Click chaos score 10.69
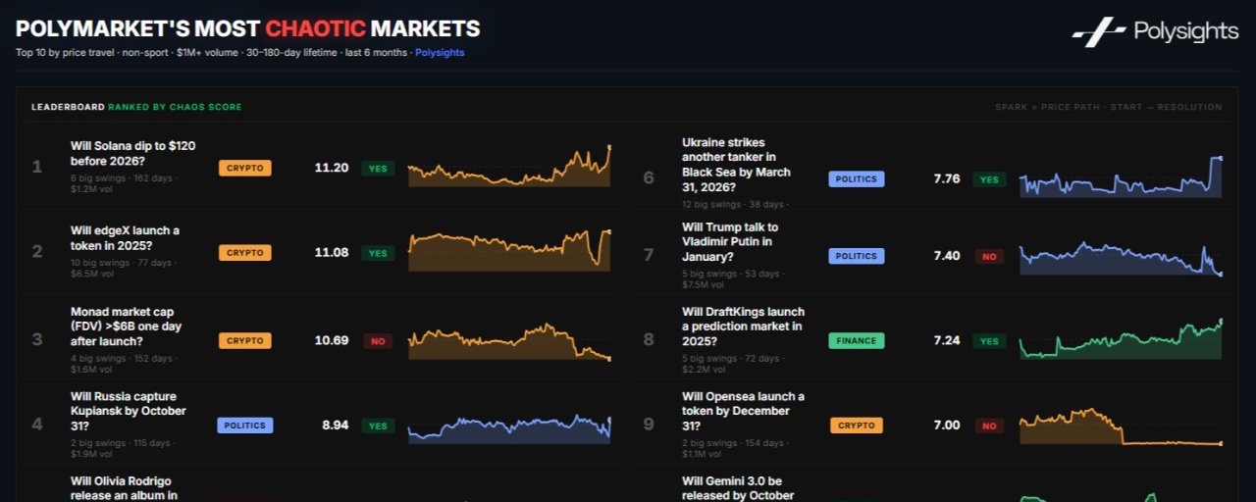Image resolution: width=1256 pixels, height=502 pixels. coord(332,340)
